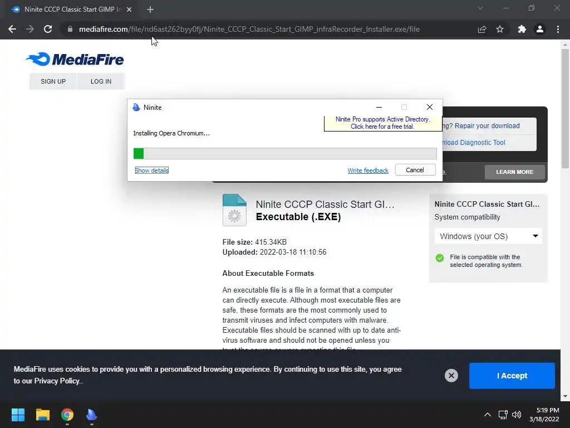Open File Explorer from taskbar
570x428 pixels.
[x=42, y=415]
